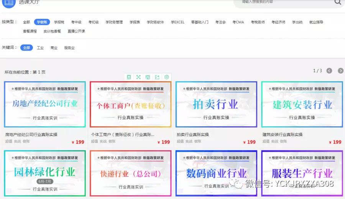Select the 商业 keyword filter
The width and height of the screenshot is (345, 199).
tap(54, 48)
